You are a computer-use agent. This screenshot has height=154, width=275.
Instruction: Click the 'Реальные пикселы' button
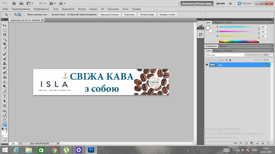pos(110,15)
